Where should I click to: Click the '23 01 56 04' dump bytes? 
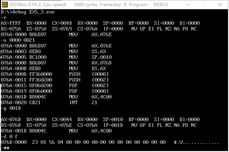pyautogui.click(x=48, y=142)
